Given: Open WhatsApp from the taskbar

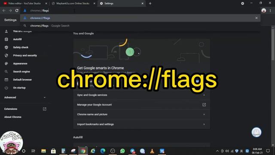Looking at the screenshot, I should (x=122, y=151).
